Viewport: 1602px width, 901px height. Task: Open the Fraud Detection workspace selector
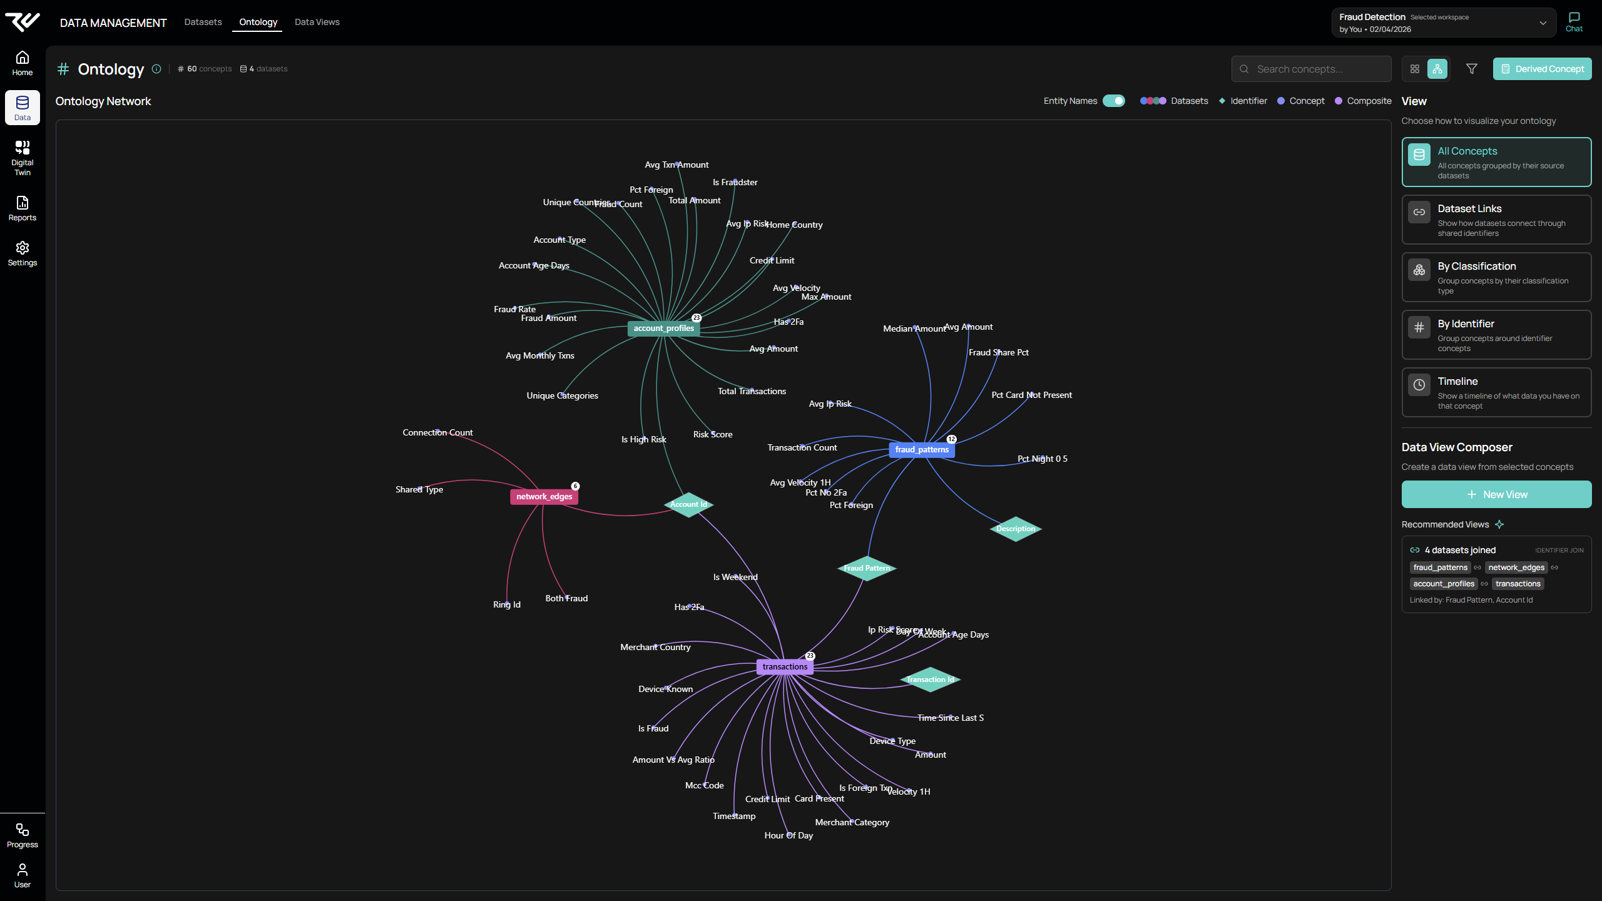coord(1442,23)
